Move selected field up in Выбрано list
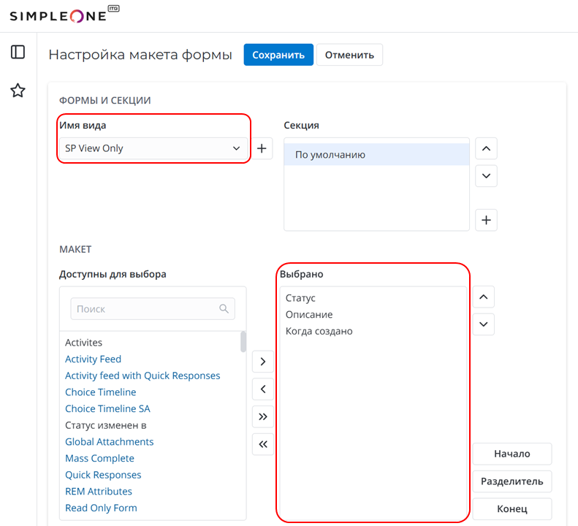Image resolution: width=578 pixels, height=526 pixels. click(484, 297)
